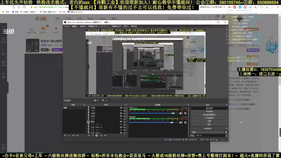Image resolution: width=281 pixels, height=158 pixels.
Task: Click the browser reload icon
Action: point(14,7)
